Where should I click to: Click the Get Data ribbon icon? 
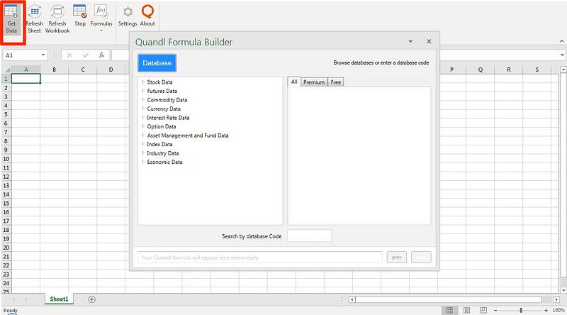pyautogui.click(x=11, y=20)
